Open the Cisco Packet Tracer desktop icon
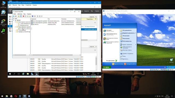 [x=4, y=23]
